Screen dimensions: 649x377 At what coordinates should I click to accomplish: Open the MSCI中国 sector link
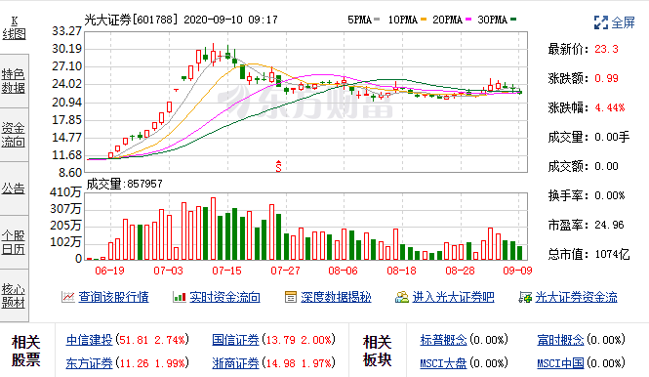coord(560,363)
